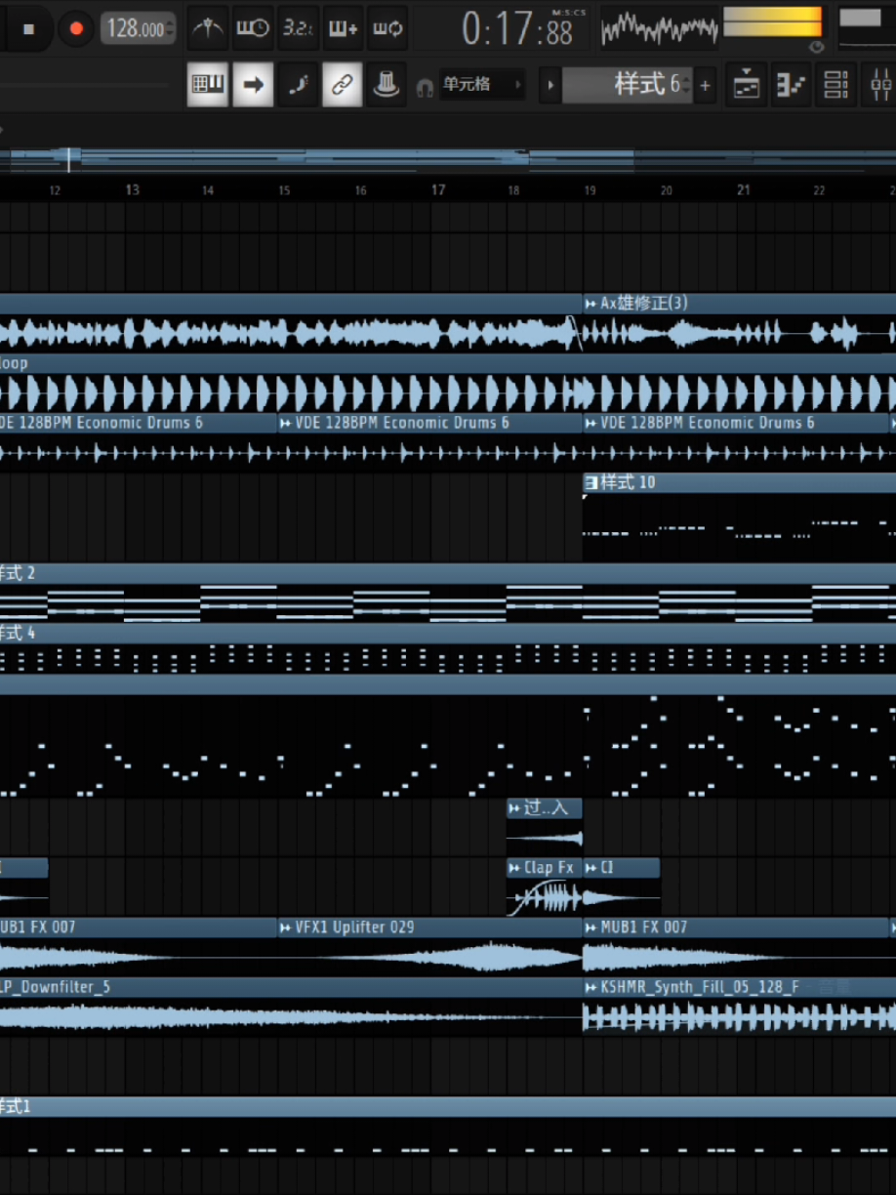Open KSHMR_Synth_Fill clip menu icon

[x=591, y=987]
